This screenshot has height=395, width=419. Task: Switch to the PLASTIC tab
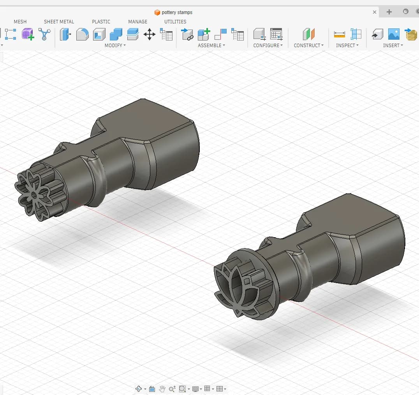coord(101,22)
